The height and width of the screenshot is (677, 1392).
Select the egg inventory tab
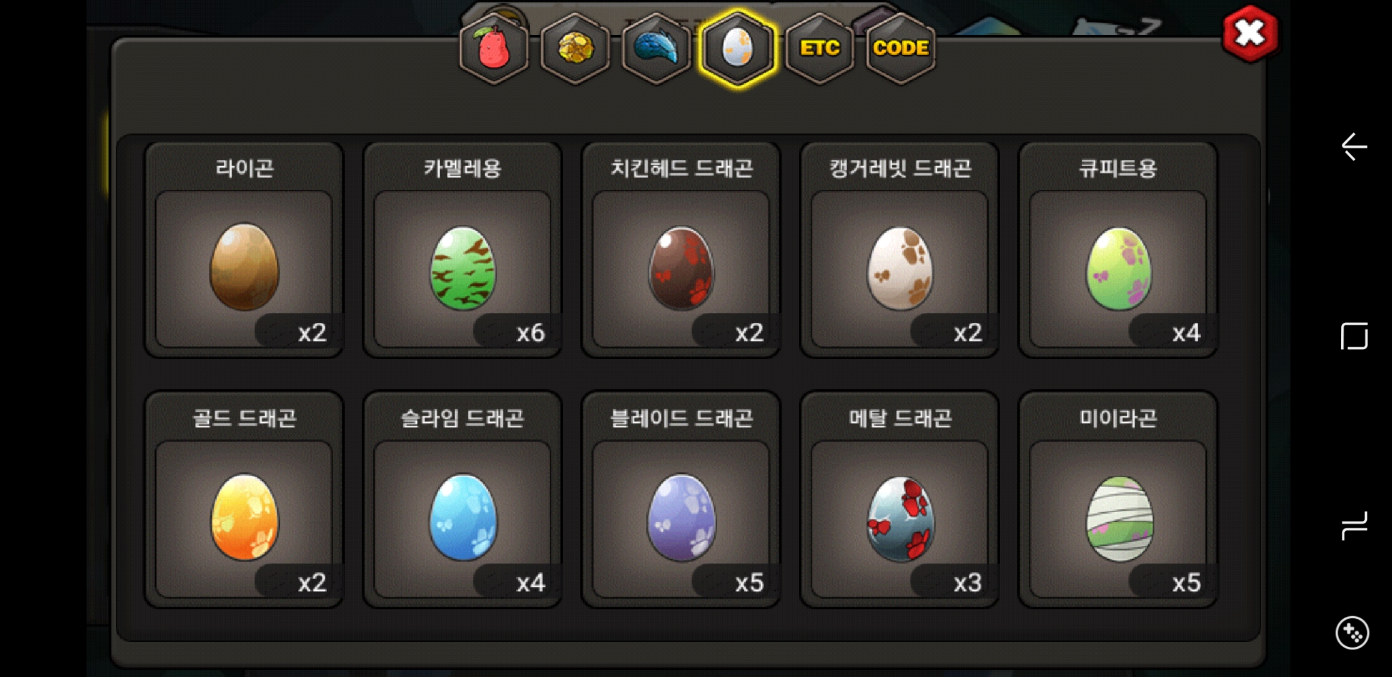click(x=737, y=48)
